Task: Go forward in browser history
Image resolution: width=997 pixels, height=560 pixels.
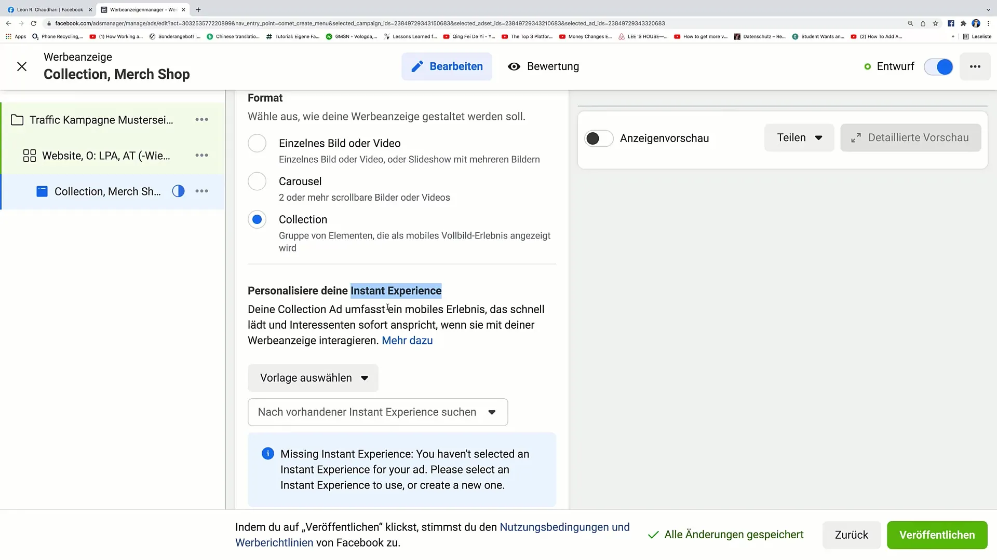Action: point(21,23)
